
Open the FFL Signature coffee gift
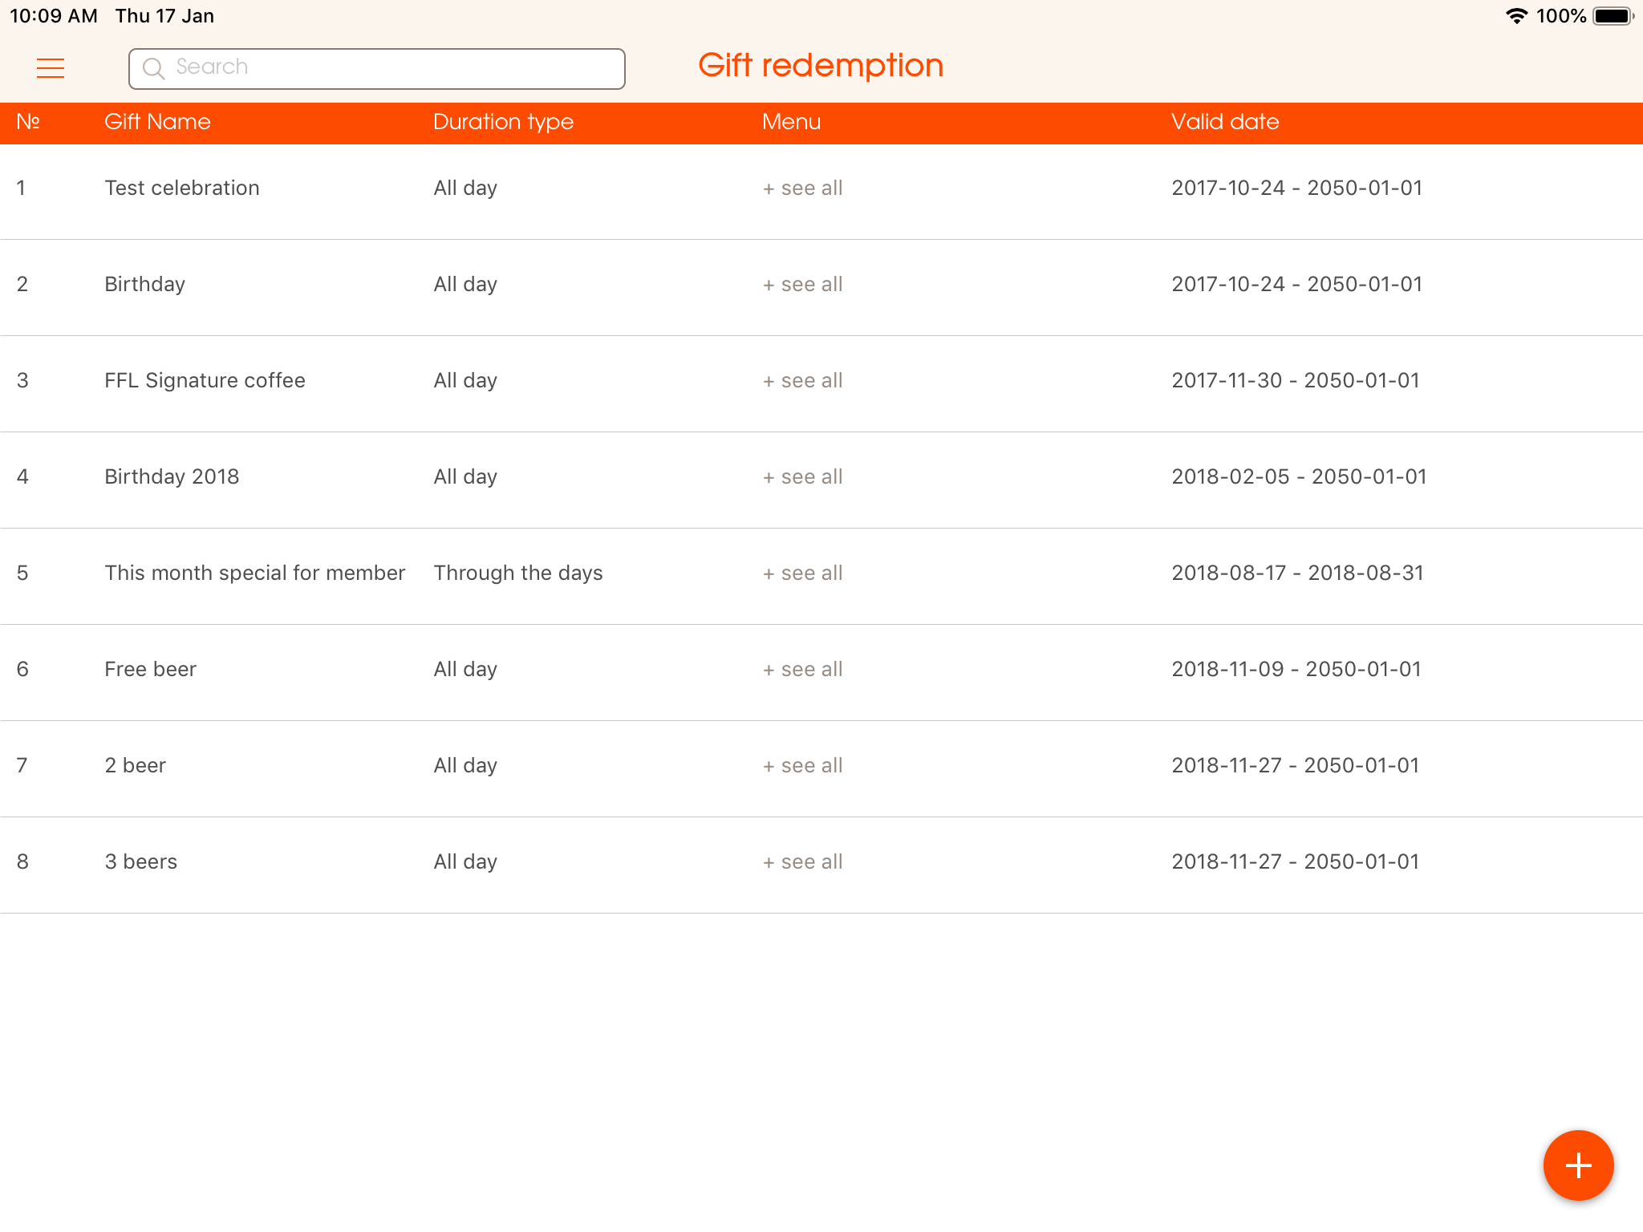[205, 380]
